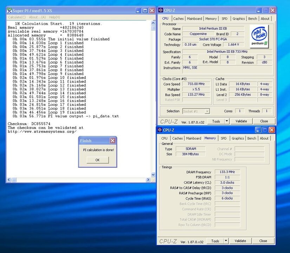
Task: Click right arrow of Super PI horizontal scrollbar
Action: 148,180
